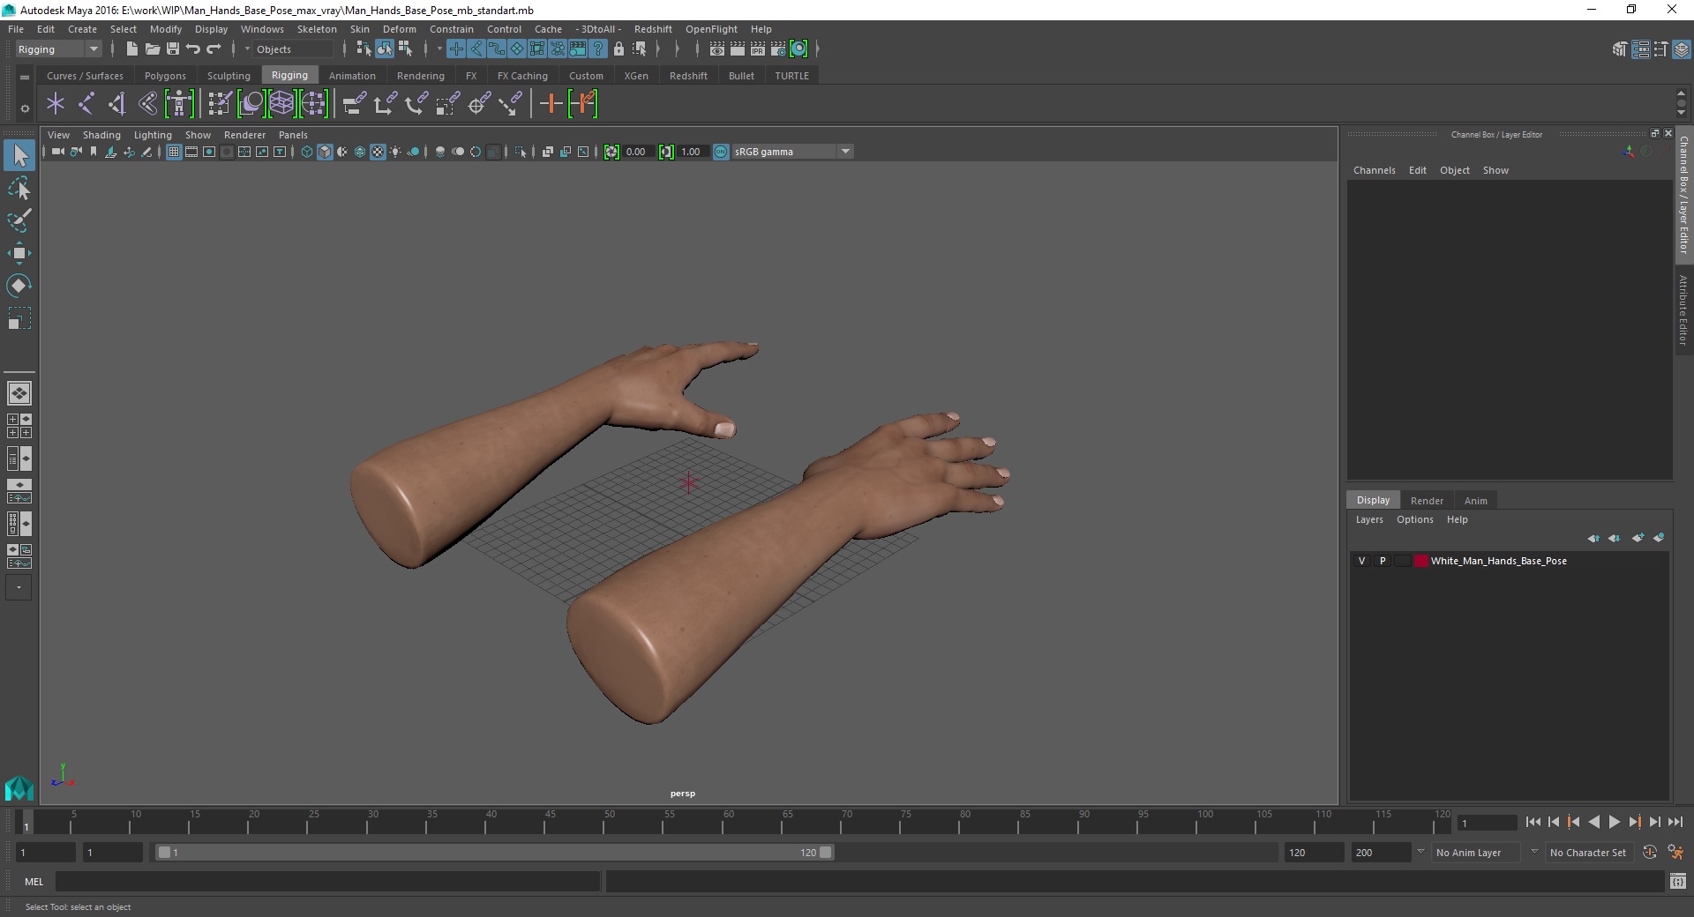The image size is (1694, 917).
Task: Open a scene file icon
Action: point(152,49)
